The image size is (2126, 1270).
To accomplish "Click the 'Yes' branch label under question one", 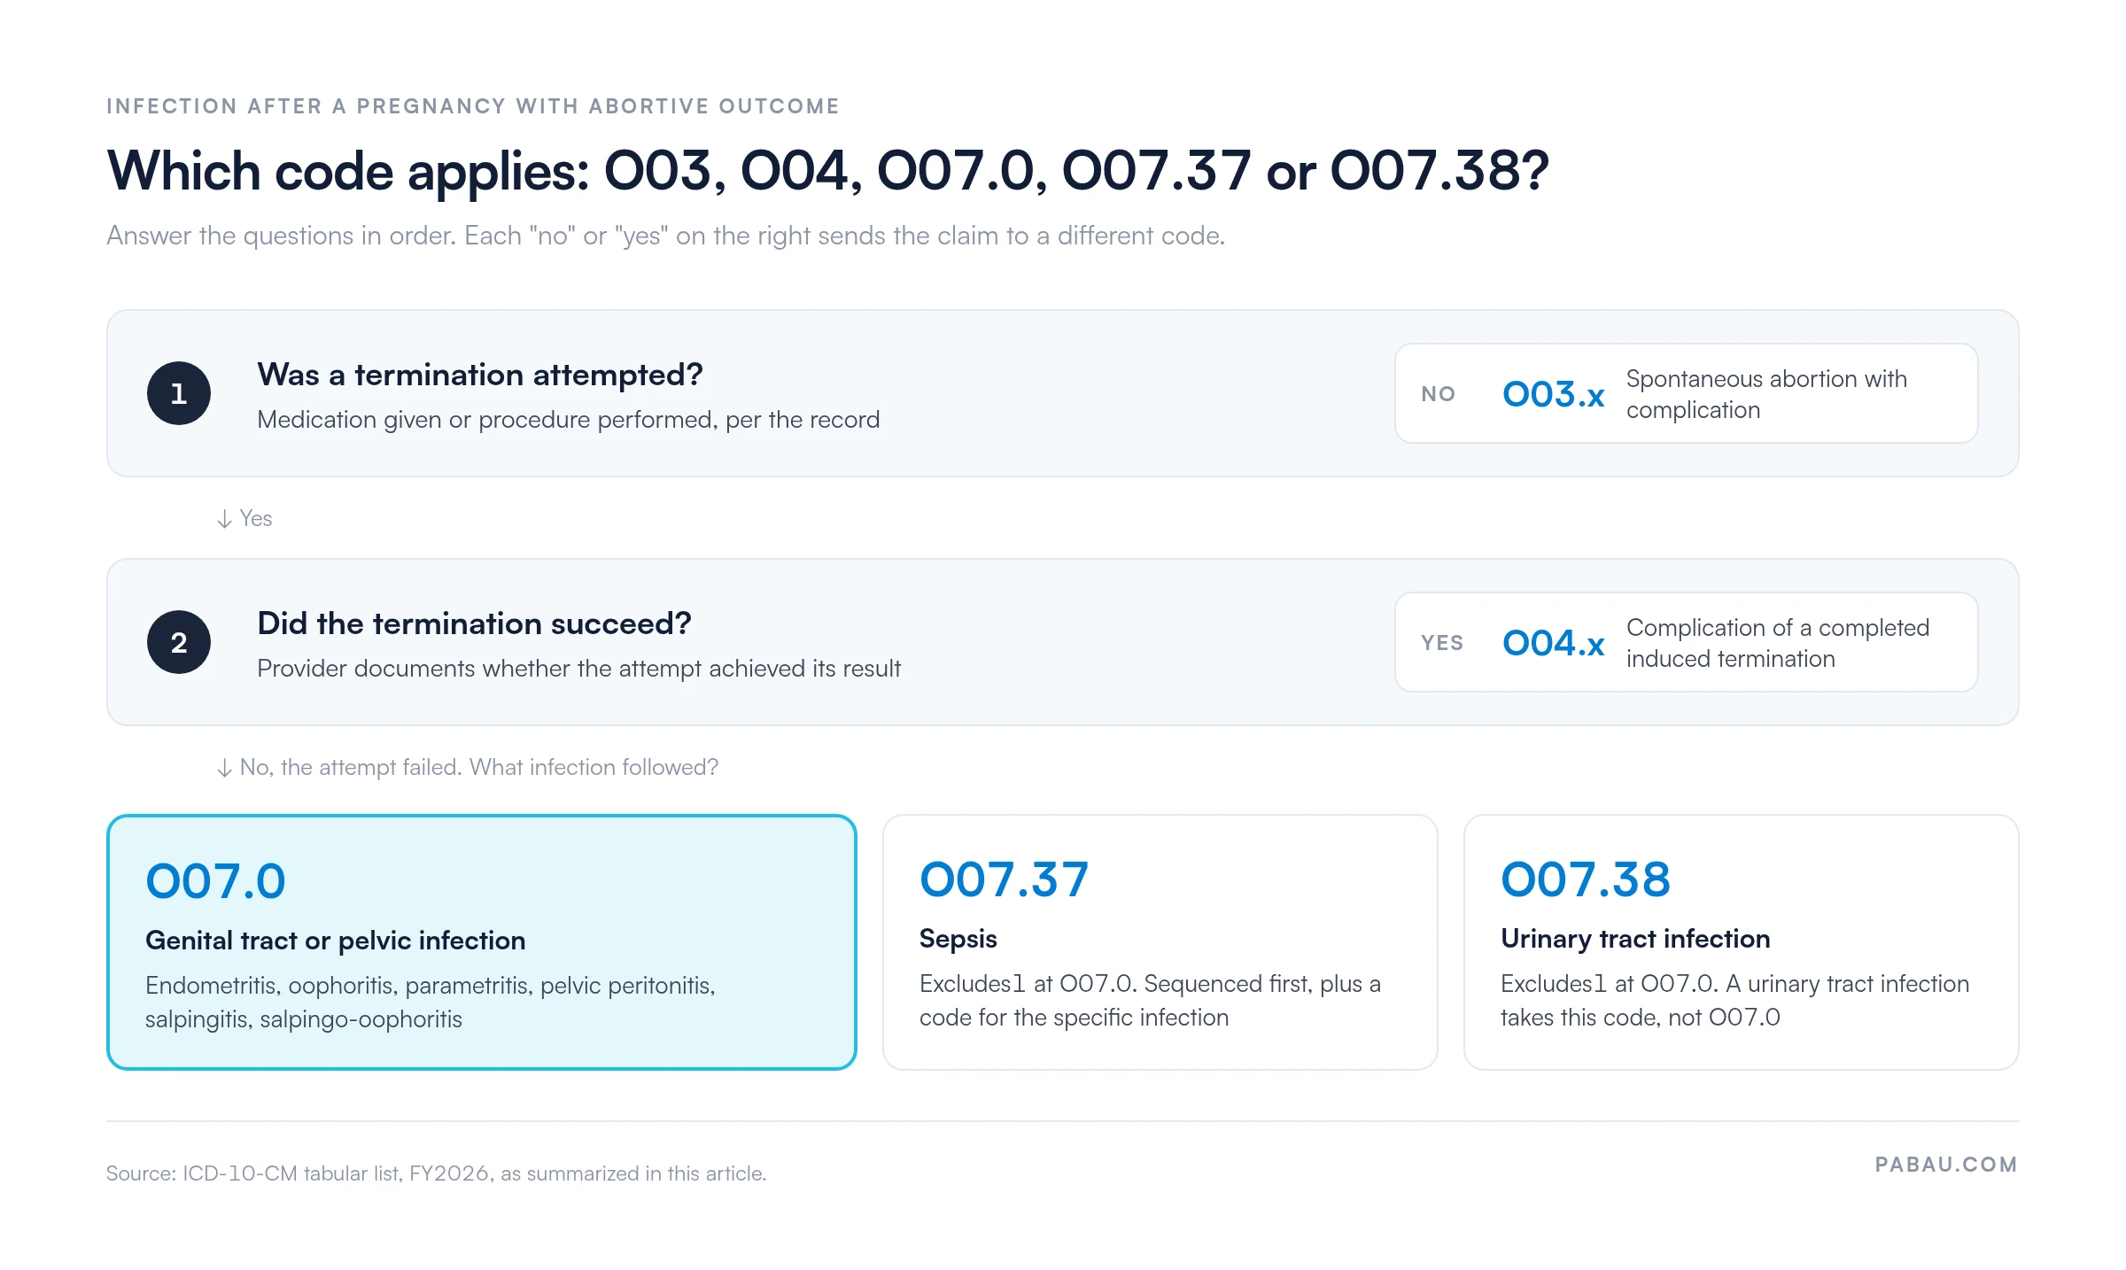I will click(244, 518).
